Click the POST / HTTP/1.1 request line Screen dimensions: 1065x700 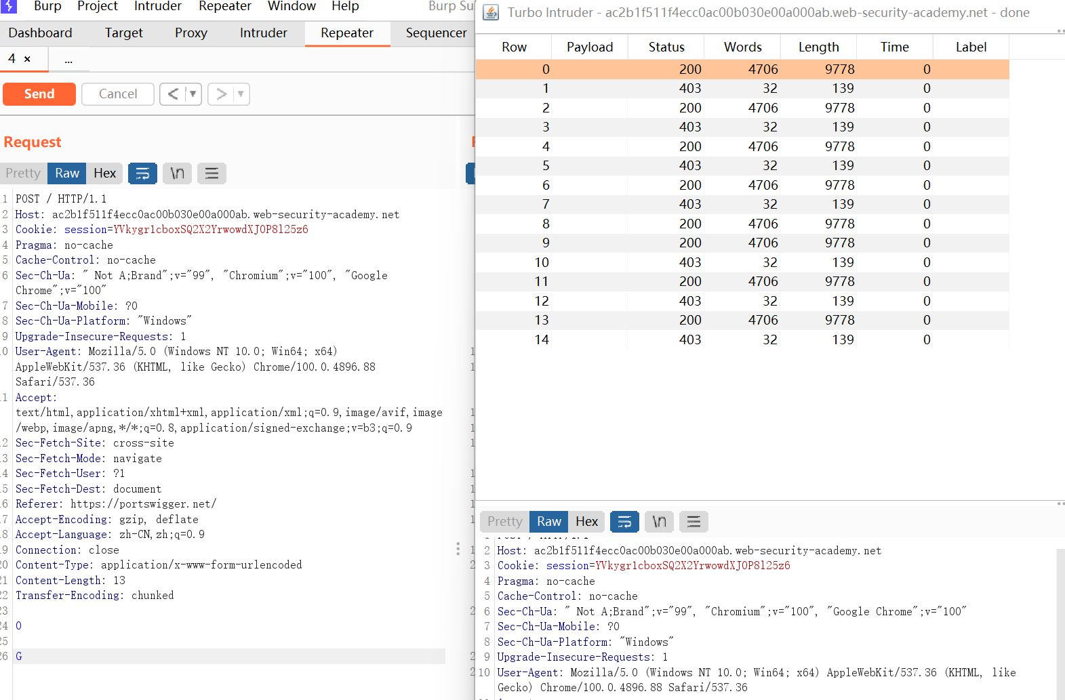[x=61, y=199]
